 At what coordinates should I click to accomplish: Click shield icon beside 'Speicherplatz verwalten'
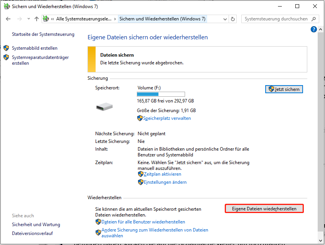pos(140,118)
